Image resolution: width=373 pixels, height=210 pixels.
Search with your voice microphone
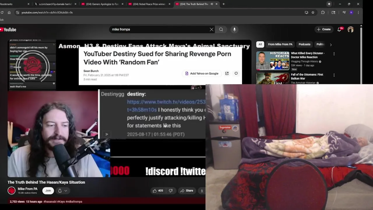click(x=234, y=29)
